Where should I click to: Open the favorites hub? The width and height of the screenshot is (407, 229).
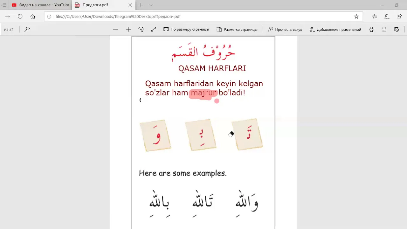[374, 17]
